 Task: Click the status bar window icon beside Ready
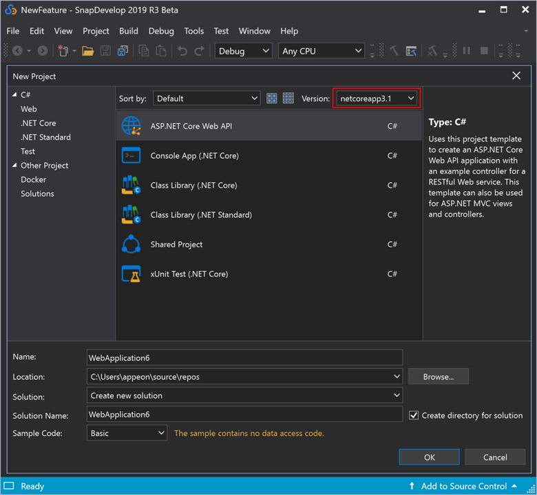pyautogui.click(x=8, y=486)
